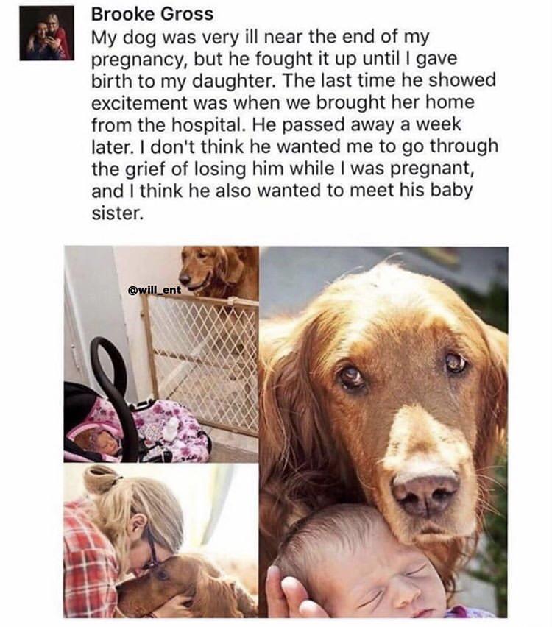Screen dimensions: 552x627
Task: Open the large photo of dog with newborn
Action: (384, 432)
